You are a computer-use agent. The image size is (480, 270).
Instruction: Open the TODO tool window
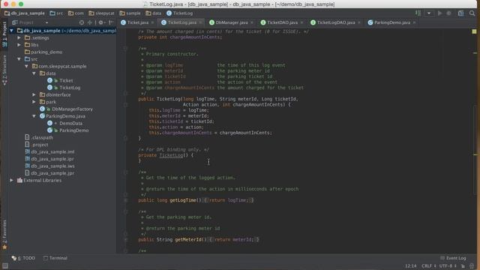[x=23, y=258]
